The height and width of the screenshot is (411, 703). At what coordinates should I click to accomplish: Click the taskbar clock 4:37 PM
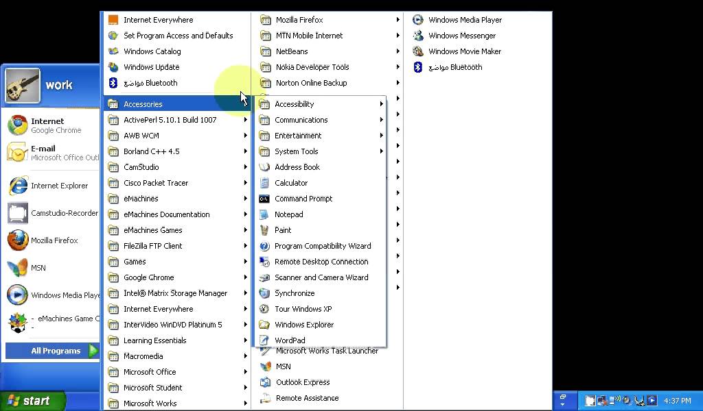(x=677, y=401)
